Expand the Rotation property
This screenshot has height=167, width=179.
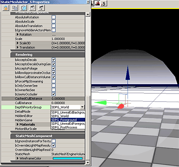[x=17, y=34]
